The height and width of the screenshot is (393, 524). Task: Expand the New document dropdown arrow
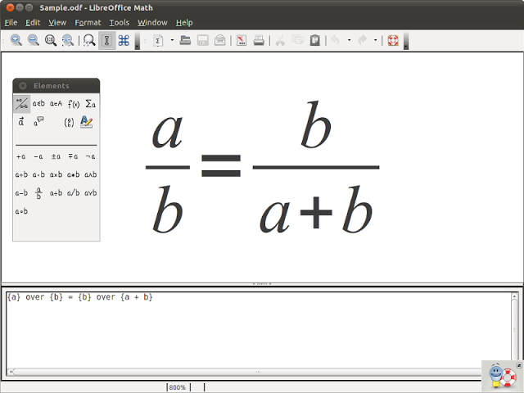172,40
